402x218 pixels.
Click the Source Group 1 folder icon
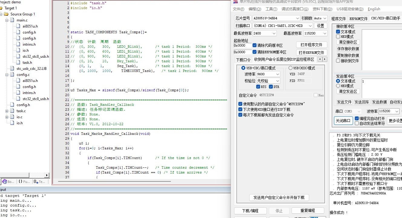pos(6,14)
